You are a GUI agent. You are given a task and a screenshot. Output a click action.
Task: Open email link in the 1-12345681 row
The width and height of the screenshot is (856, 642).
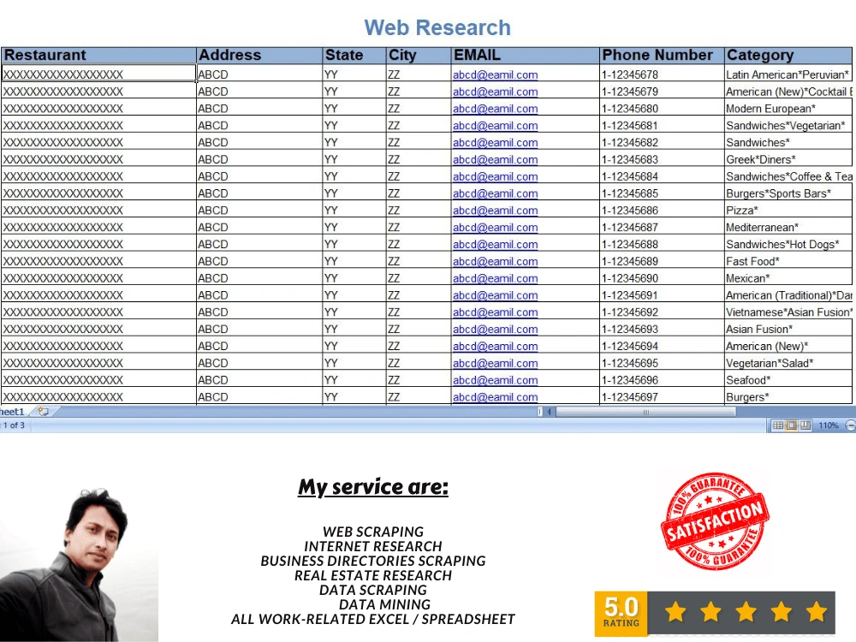click(495, 126)
